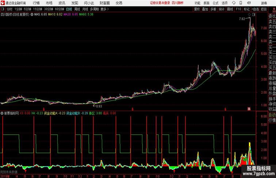Toggle the right-side panel icon above chart

coord(254,15)
